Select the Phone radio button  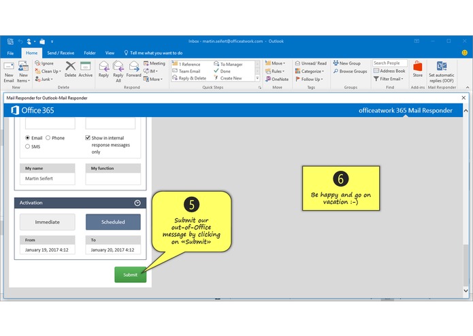click(48, 137)
